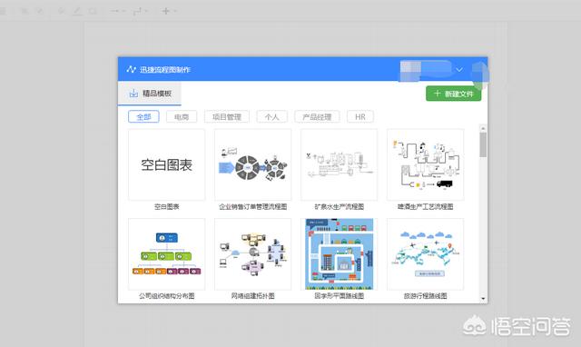This screenshot has height=347, width=581.
Task: Open the 精品模板 tab
Action: [150, 94]
